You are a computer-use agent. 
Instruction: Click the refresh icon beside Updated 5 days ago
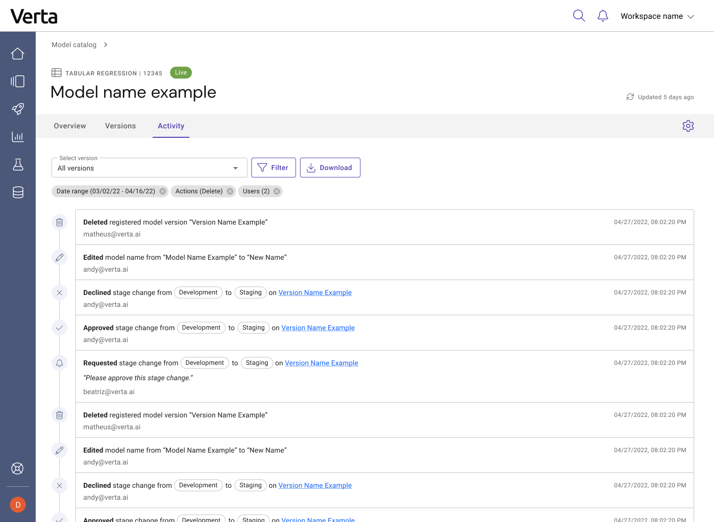pos(630,97)
